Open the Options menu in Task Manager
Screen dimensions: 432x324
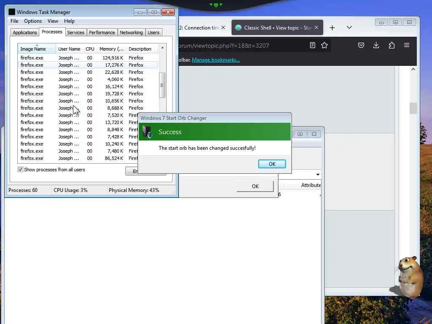[33, 21]
